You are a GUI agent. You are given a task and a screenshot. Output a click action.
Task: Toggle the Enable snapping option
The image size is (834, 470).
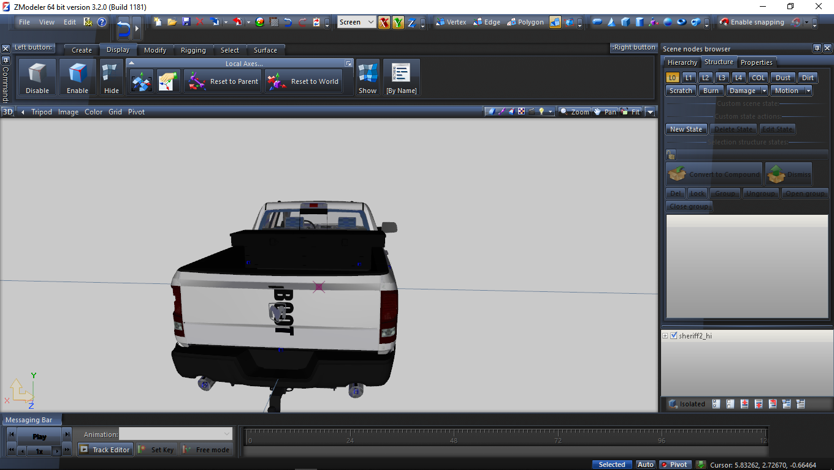tap(752, 22)
